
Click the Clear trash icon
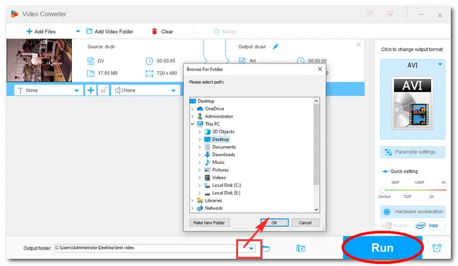154,31
